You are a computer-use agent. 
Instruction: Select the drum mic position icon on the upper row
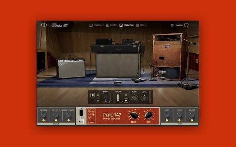pos(126,95)
